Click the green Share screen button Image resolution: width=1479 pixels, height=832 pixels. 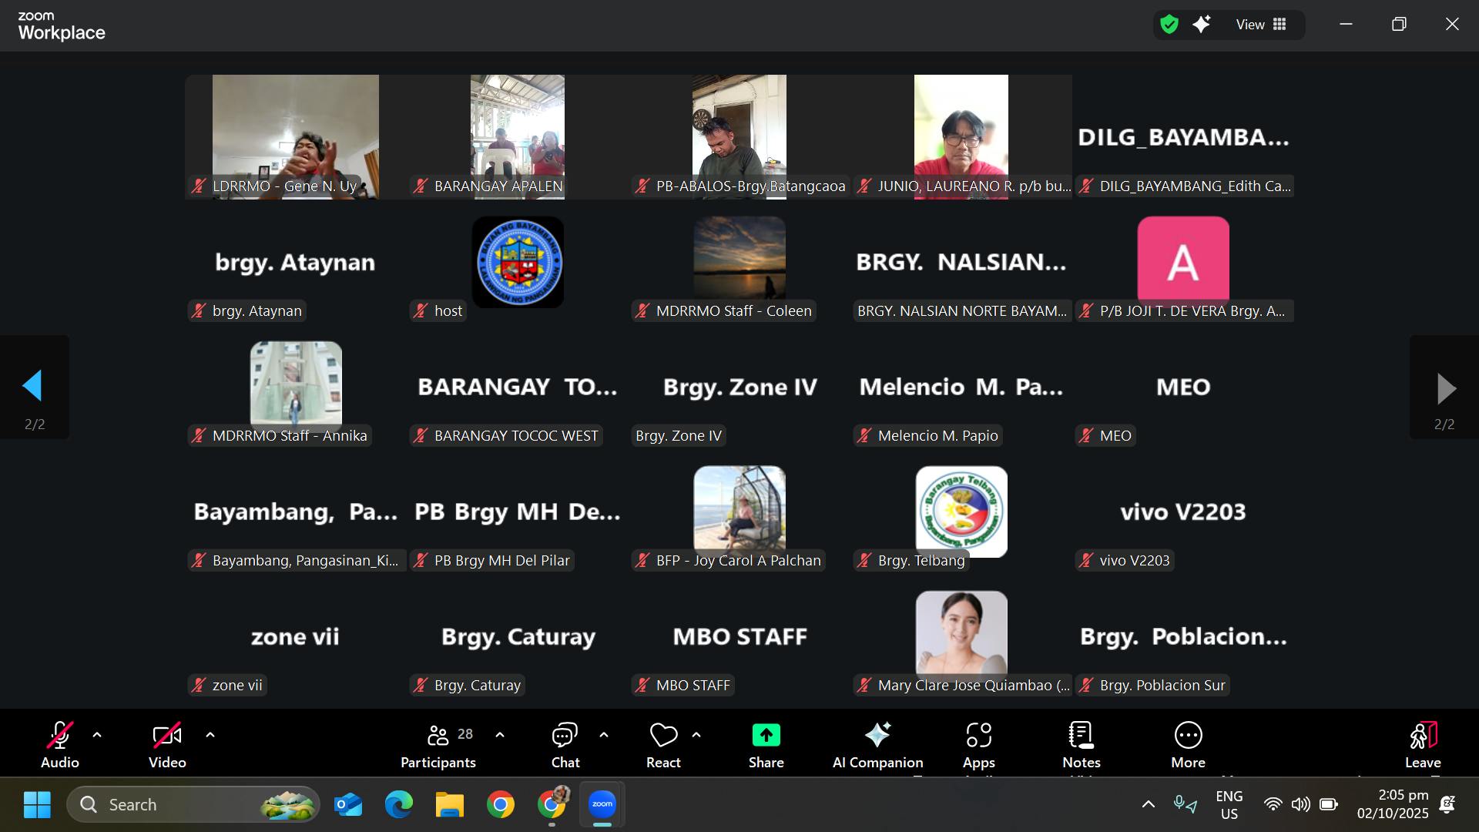[x=766, y=744]
